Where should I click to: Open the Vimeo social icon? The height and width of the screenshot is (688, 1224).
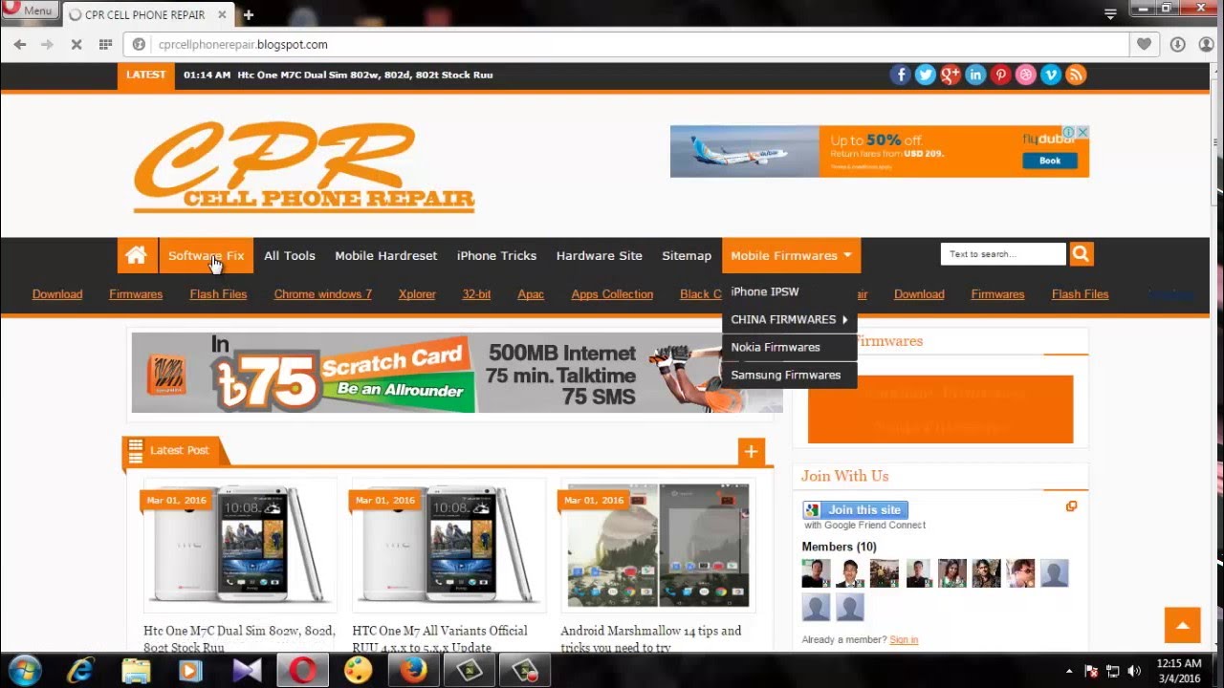(x=1050, y=75)
